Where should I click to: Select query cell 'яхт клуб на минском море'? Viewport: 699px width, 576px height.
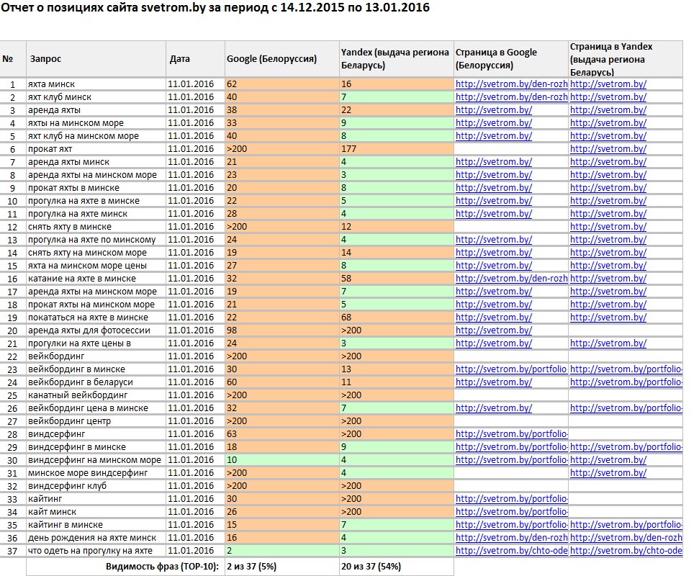pos(96,135)
